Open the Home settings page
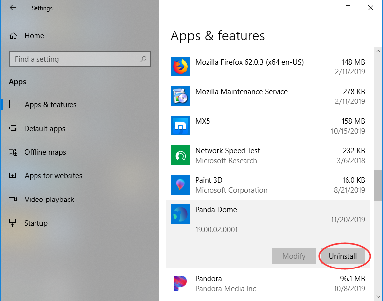The image size is (383, 301). 27,36
